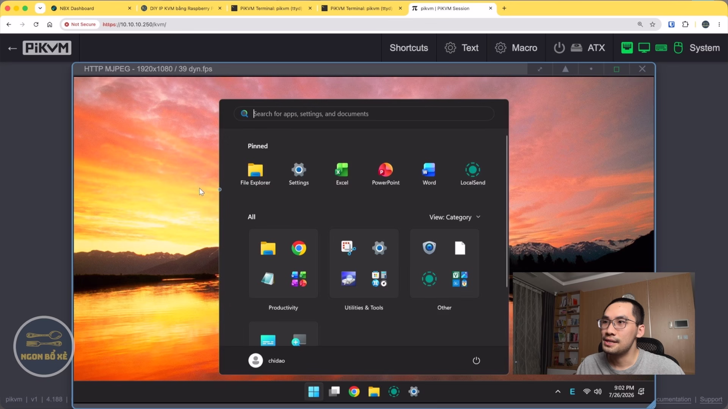Image resolution: width=728 pixels, height=409 pixels.
Task: Launch Excel from pinned apps
Action: tap(342, 174)
